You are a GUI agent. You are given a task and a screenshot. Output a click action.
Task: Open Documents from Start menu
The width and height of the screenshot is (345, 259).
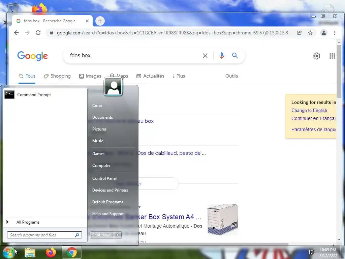tap(102, 117)
